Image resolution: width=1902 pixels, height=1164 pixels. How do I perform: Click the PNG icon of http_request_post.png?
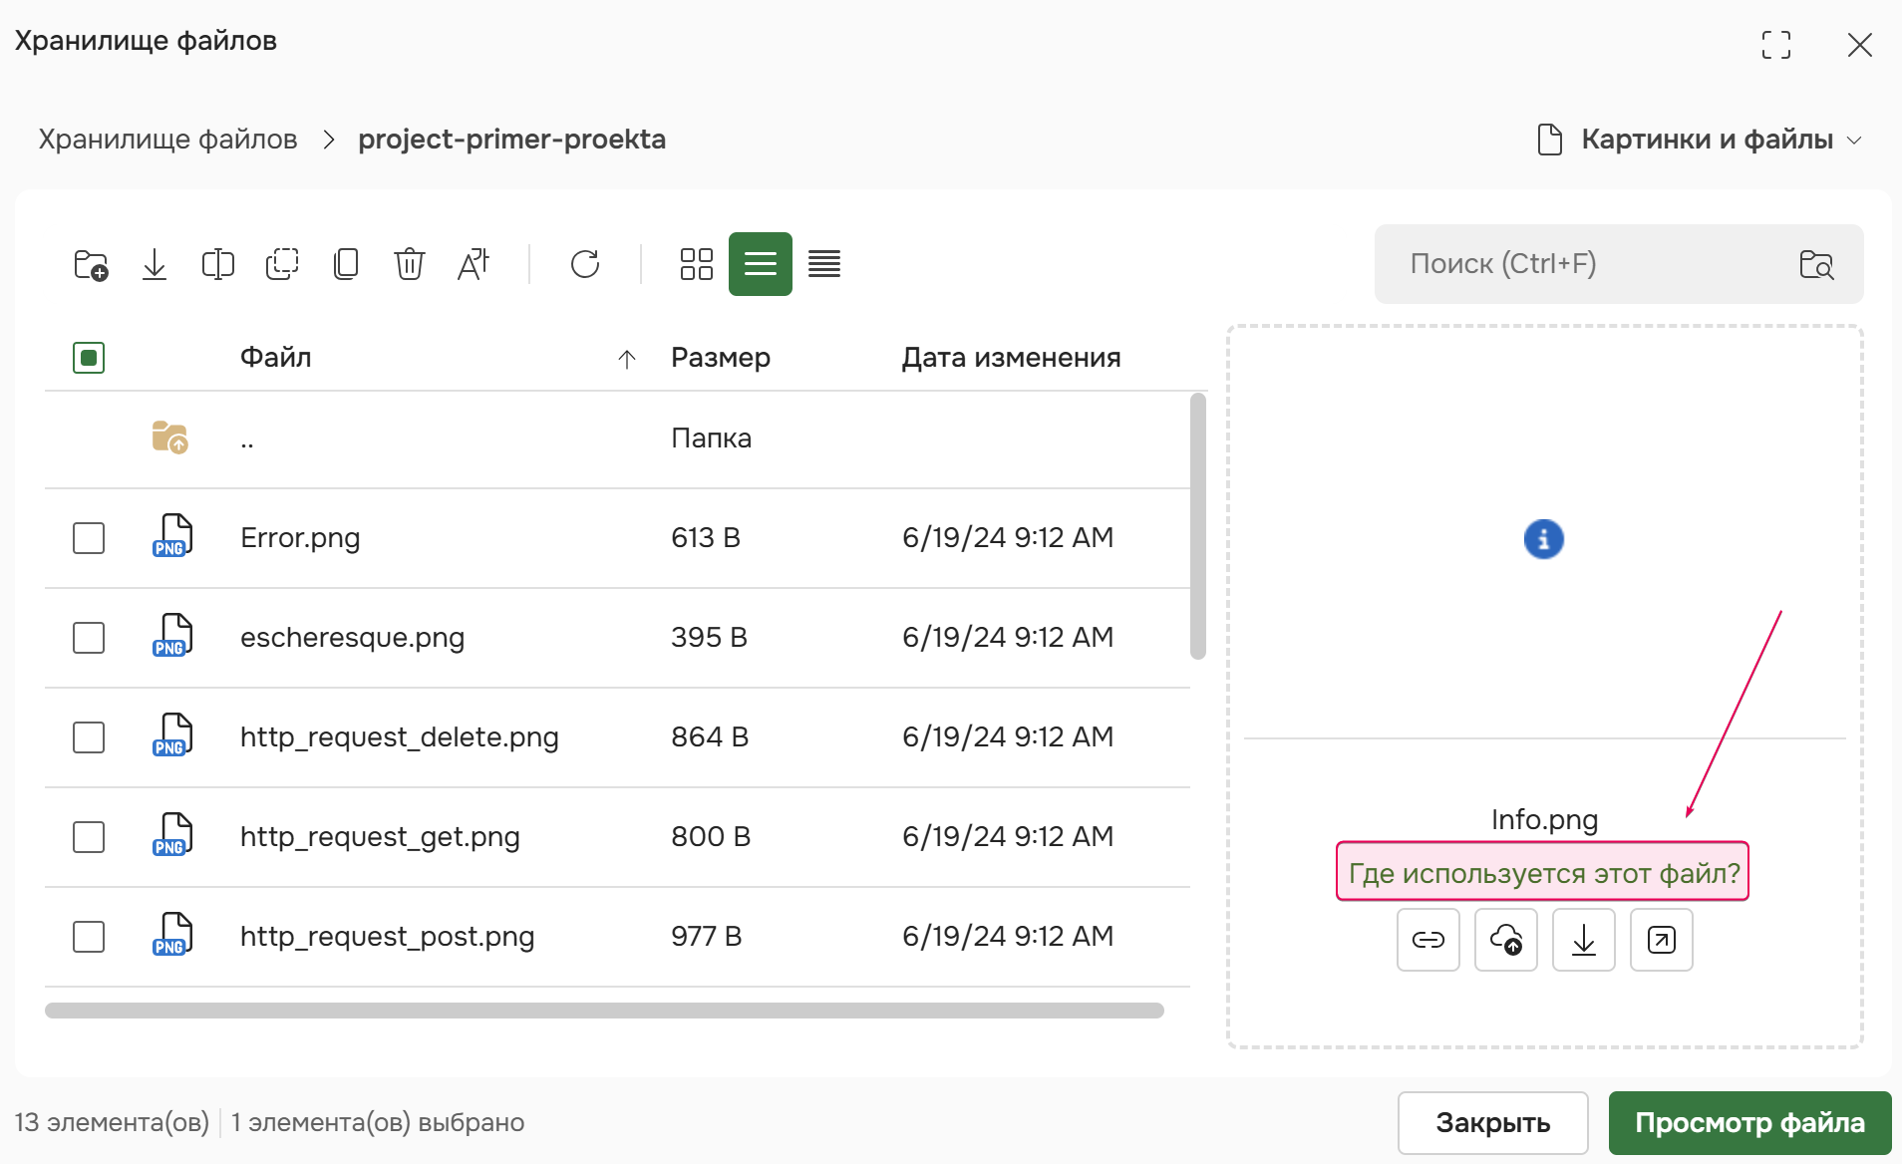click(x=172, y=935)
